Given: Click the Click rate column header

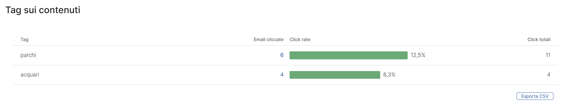Looking at the screenshot, I should coord(300,39).
